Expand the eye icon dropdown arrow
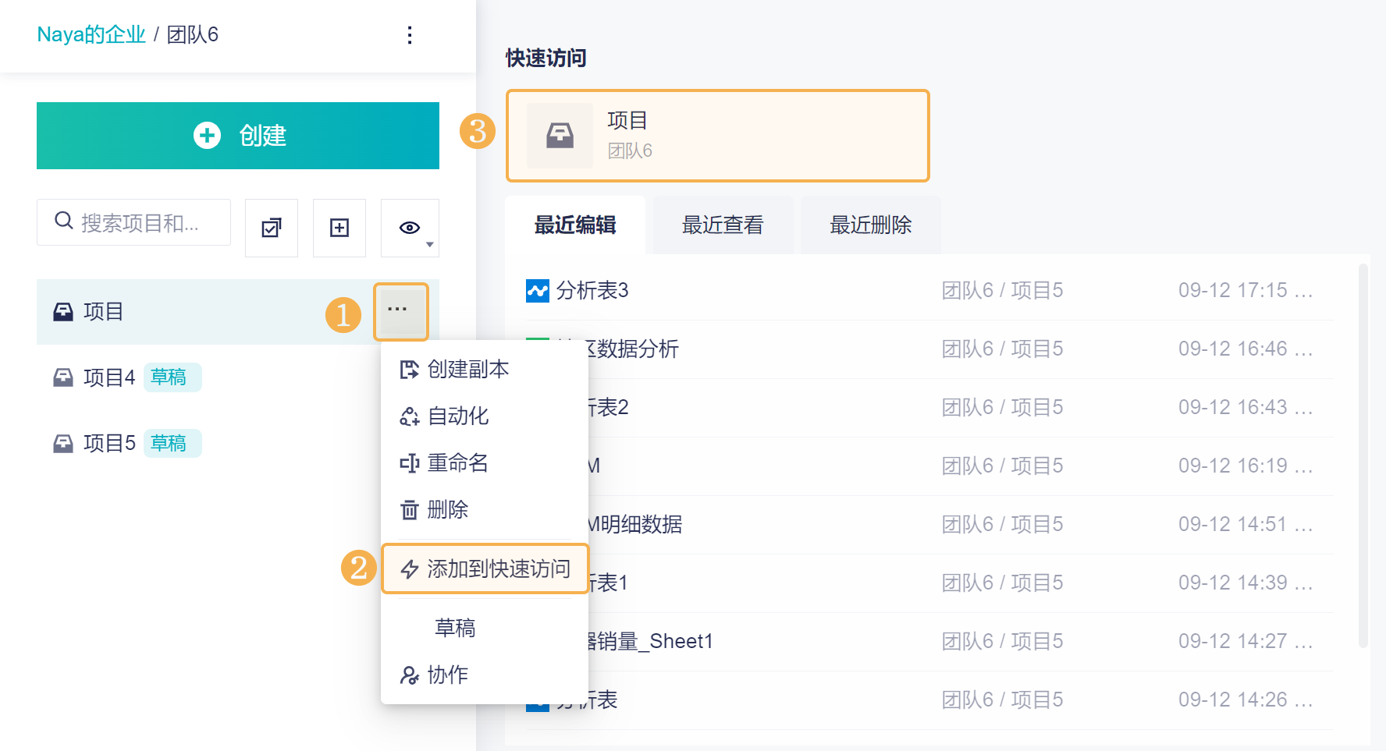The width and height of the screenshot is (1386, 751). 430,245
